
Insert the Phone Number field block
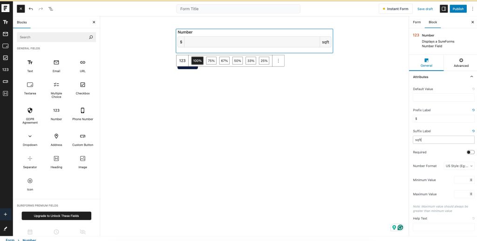tap(82, 114)
